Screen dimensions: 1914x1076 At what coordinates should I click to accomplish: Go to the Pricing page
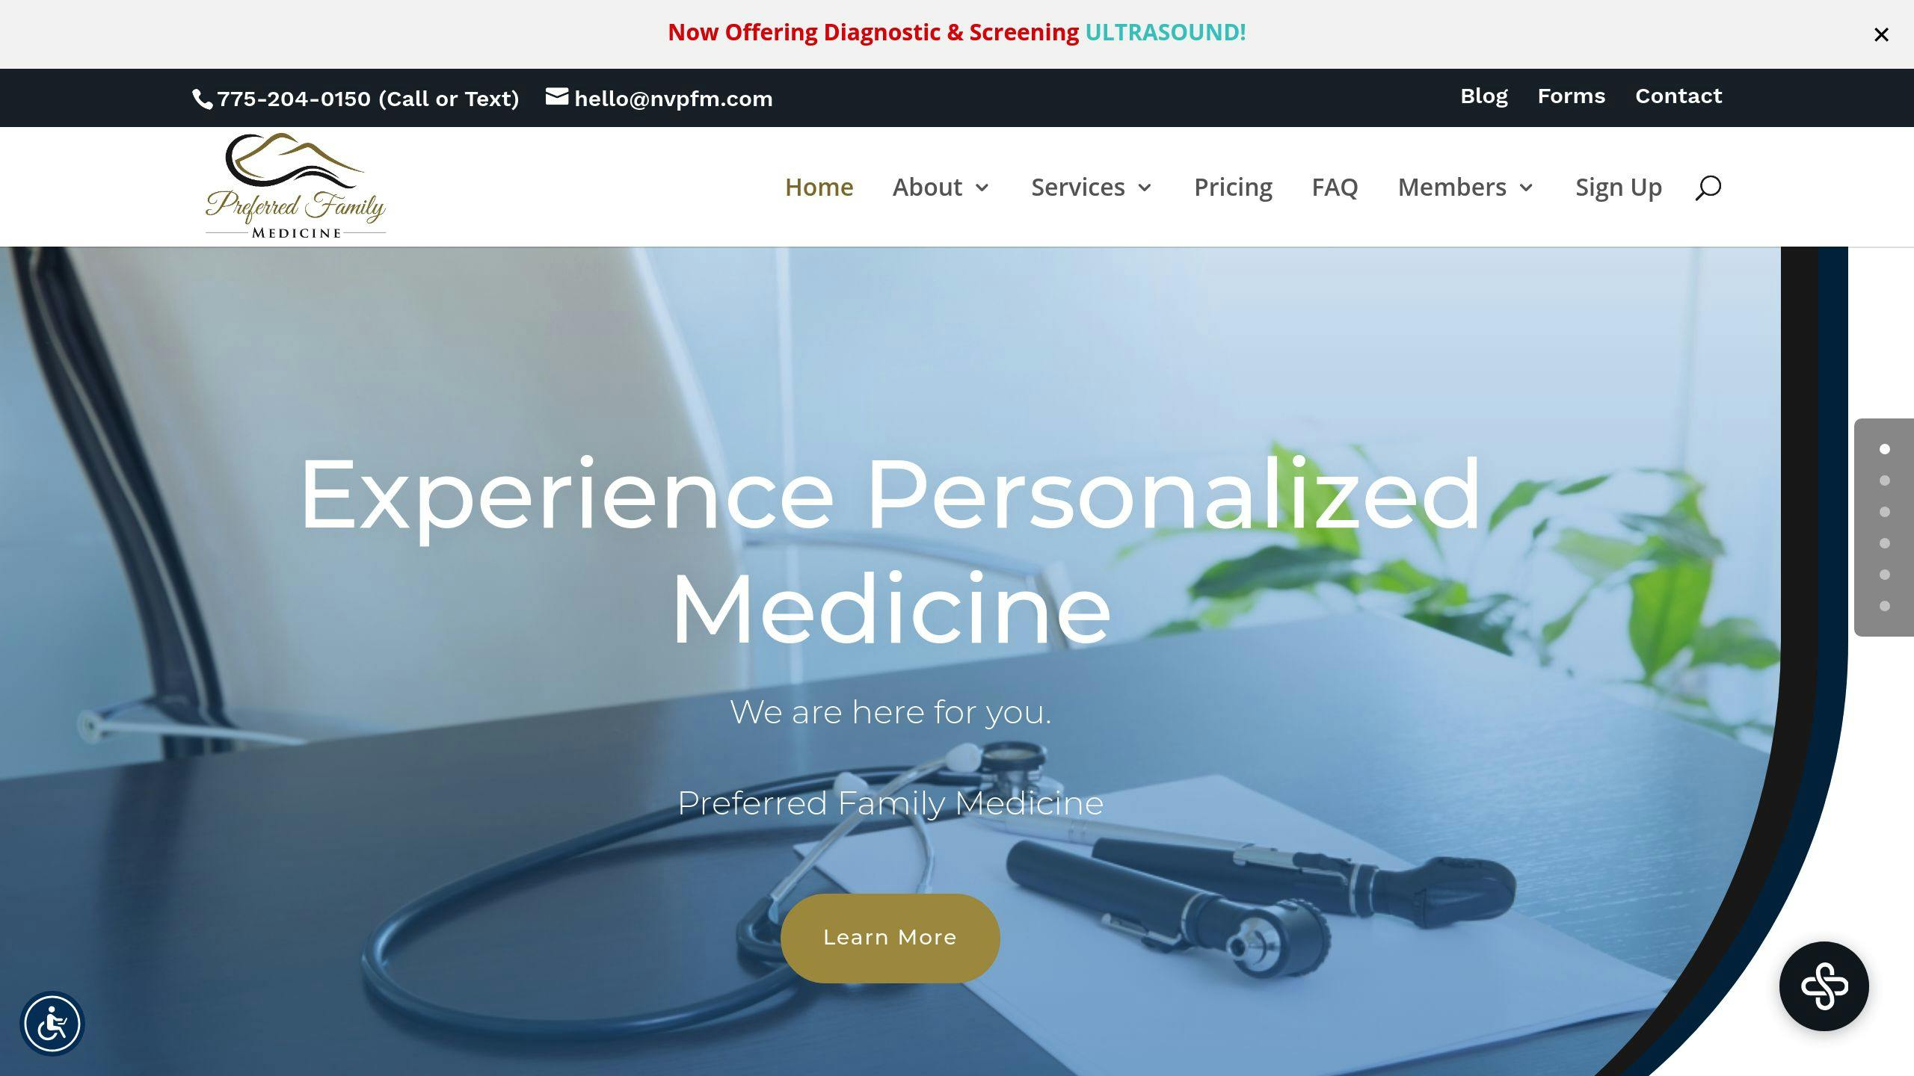[x=1233, y=187]
